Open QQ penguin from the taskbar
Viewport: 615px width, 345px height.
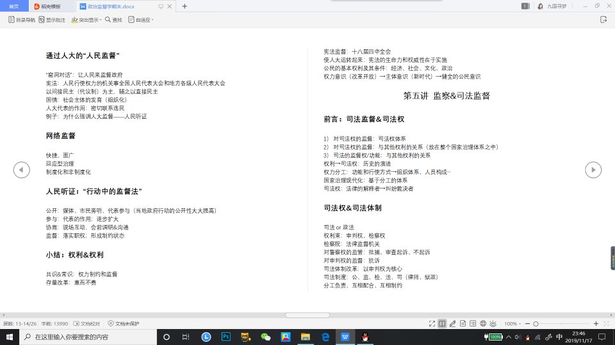coord(365,337)
